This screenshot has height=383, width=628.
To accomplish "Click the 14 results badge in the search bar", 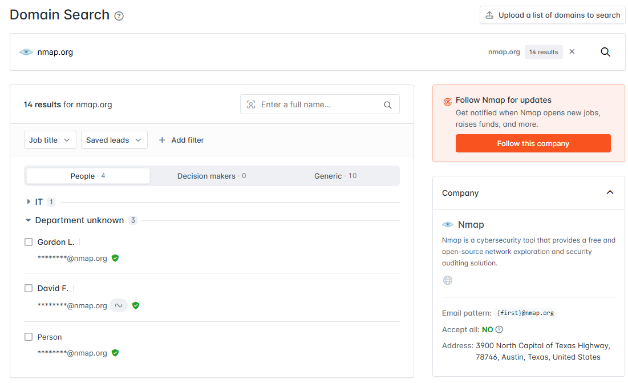I will point(544,52).
